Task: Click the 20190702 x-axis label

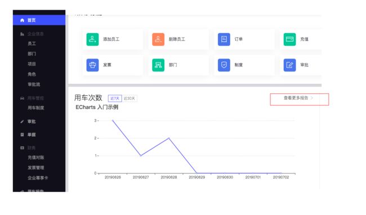Action: tap(281, 177)
